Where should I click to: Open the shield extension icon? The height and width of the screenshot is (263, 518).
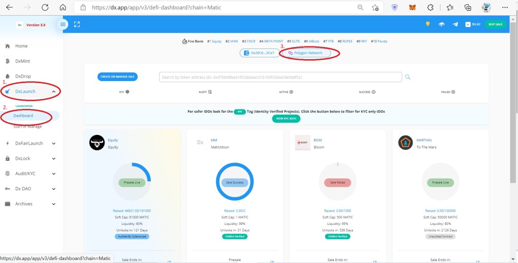(394, 7)
